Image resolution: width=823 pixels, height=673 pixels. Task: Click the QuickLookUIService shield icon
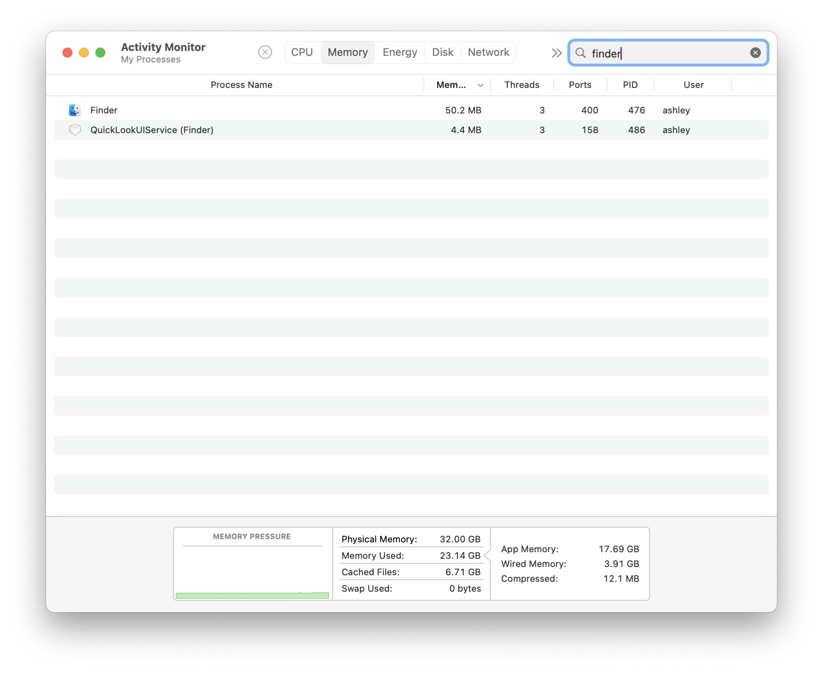[x=74, y=130]
